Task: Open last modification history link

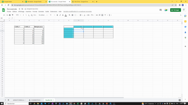Action: (x=78, y=12)
